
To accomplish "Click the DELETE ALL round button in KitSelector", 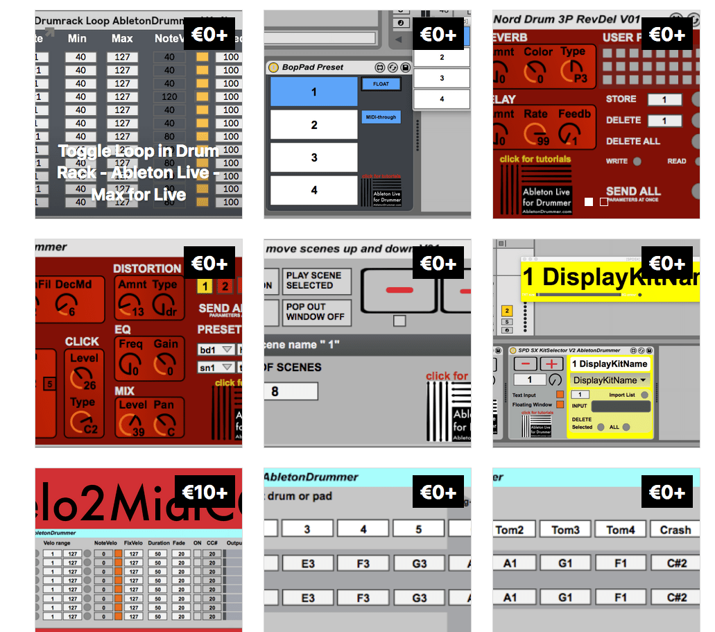I will click(x=626, y=427).
